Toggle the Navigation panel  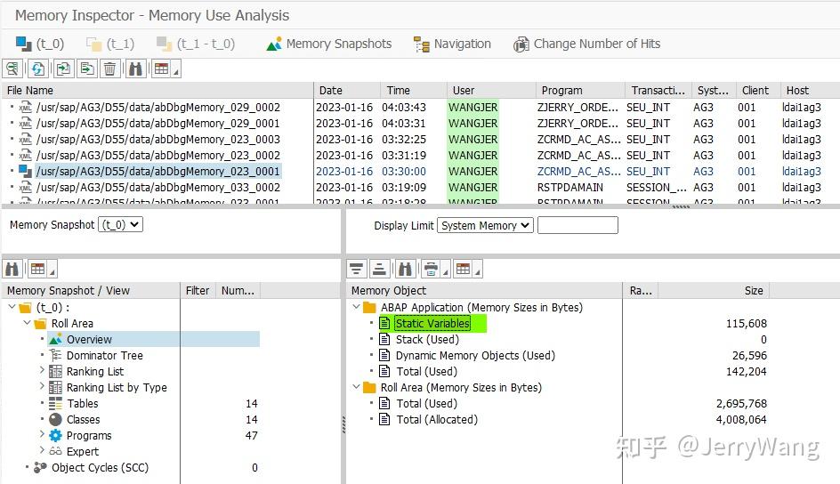[452, 44]
